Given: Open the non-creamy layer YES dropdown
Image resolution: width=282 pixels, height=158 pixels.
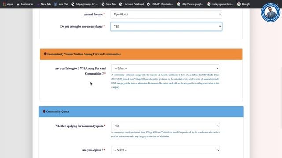Looking at the screenshot, I should pyautogui.click(x=166, y=26).
